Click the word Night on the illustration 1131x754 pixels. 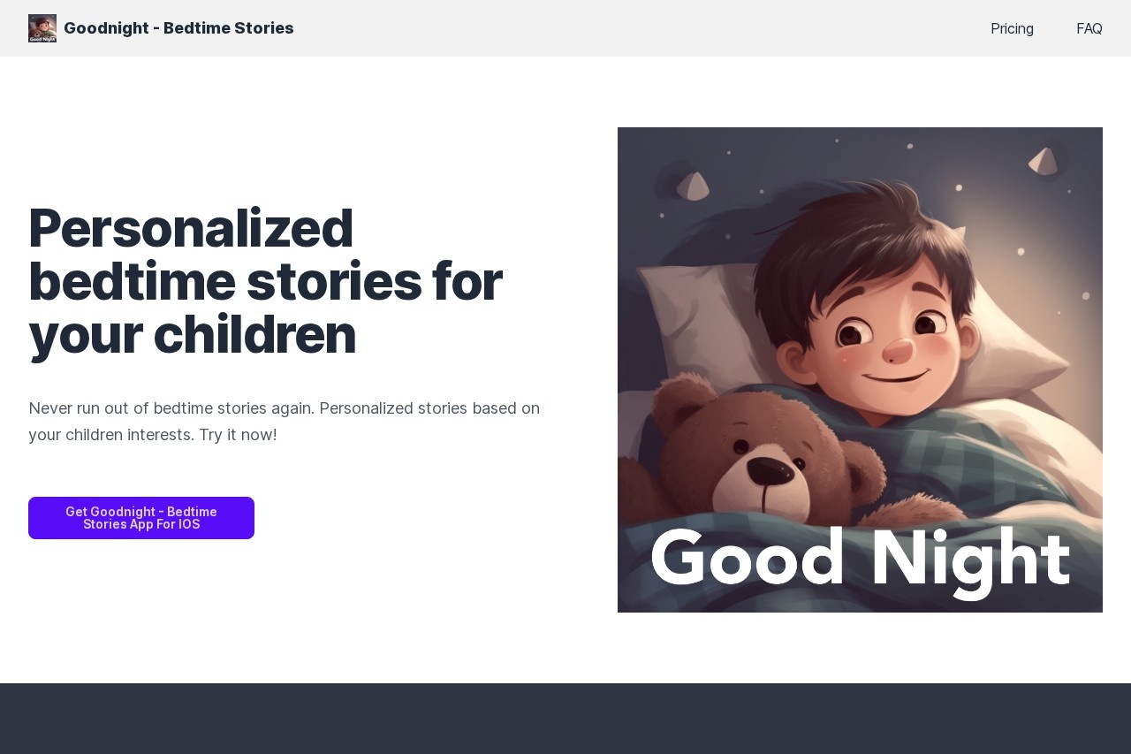(x=970, y=559)
